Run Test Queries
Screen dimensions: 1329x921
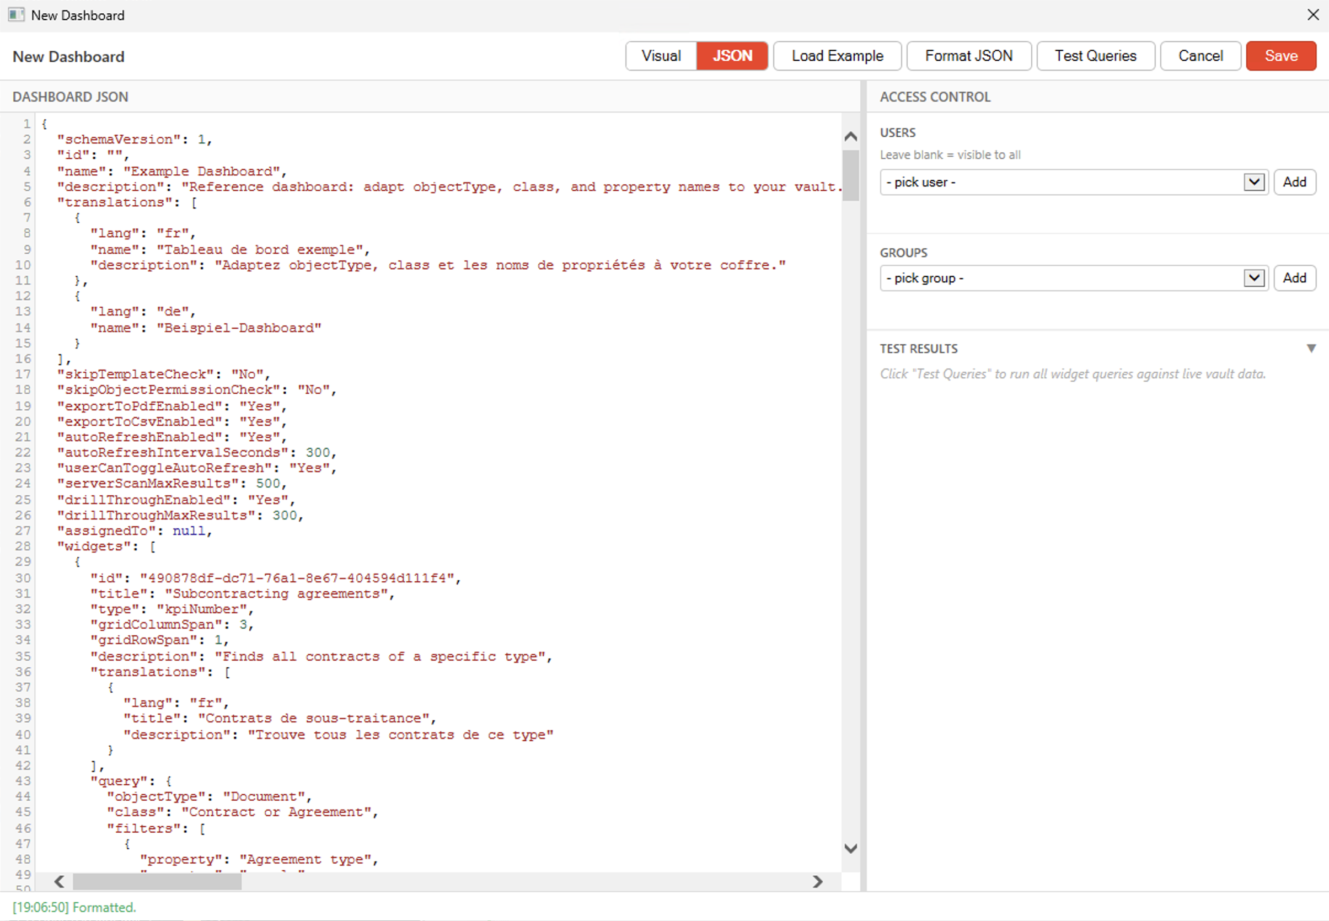coord(1095,56)
